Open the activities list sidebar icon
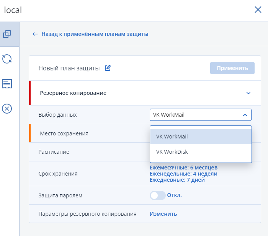This screenshot has width=268, height=236. [7, 84]
